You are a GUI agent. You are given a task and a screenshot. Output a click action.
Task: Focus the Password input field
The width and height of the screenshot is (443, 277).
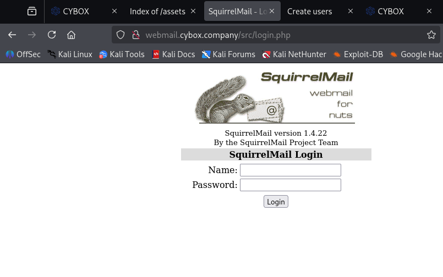291,185
